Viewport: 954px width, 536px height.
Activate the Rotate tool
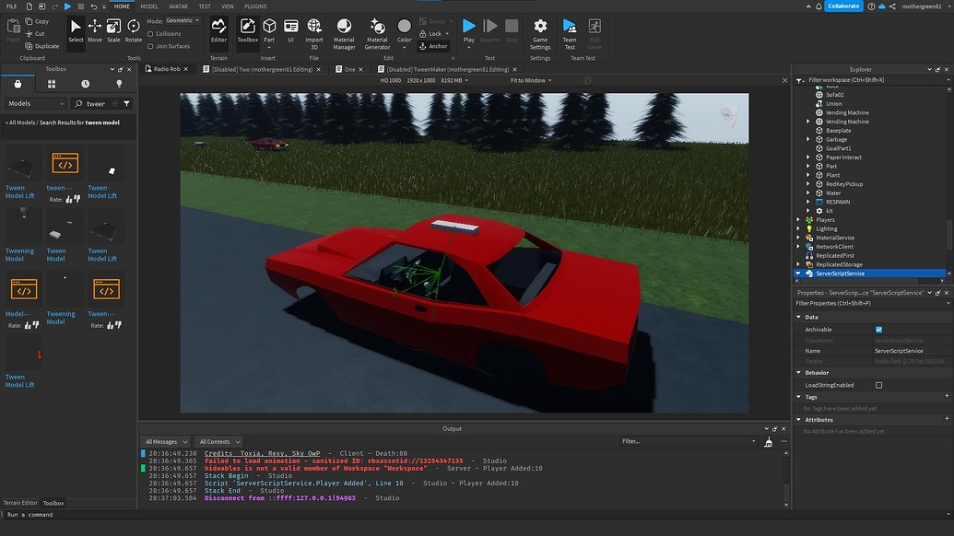tap(134, 31)
